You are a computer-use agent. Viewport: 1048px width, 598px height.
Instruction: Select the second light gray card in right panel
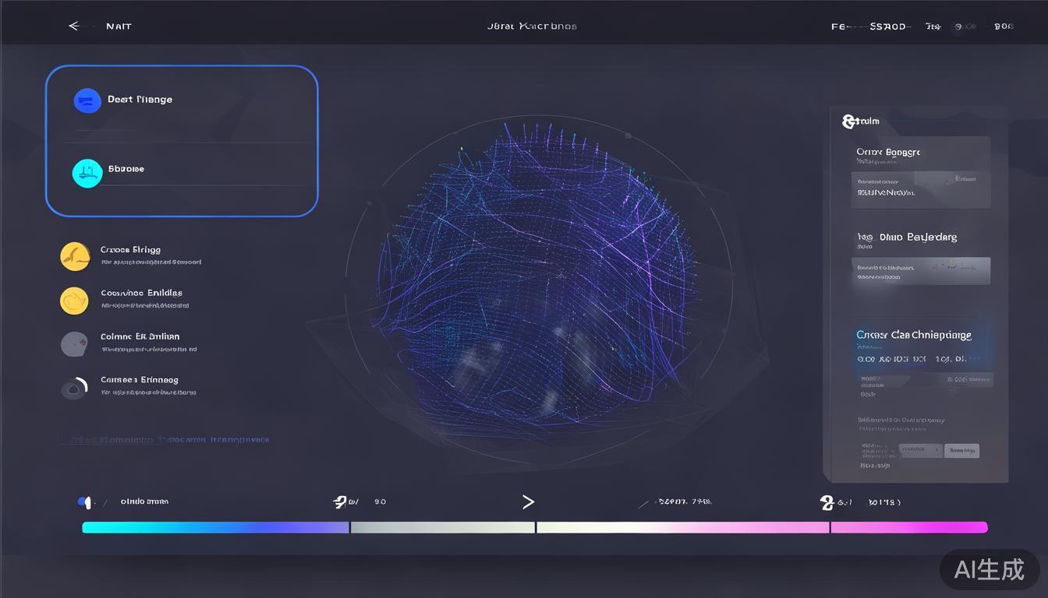click(x=920, y=271)
